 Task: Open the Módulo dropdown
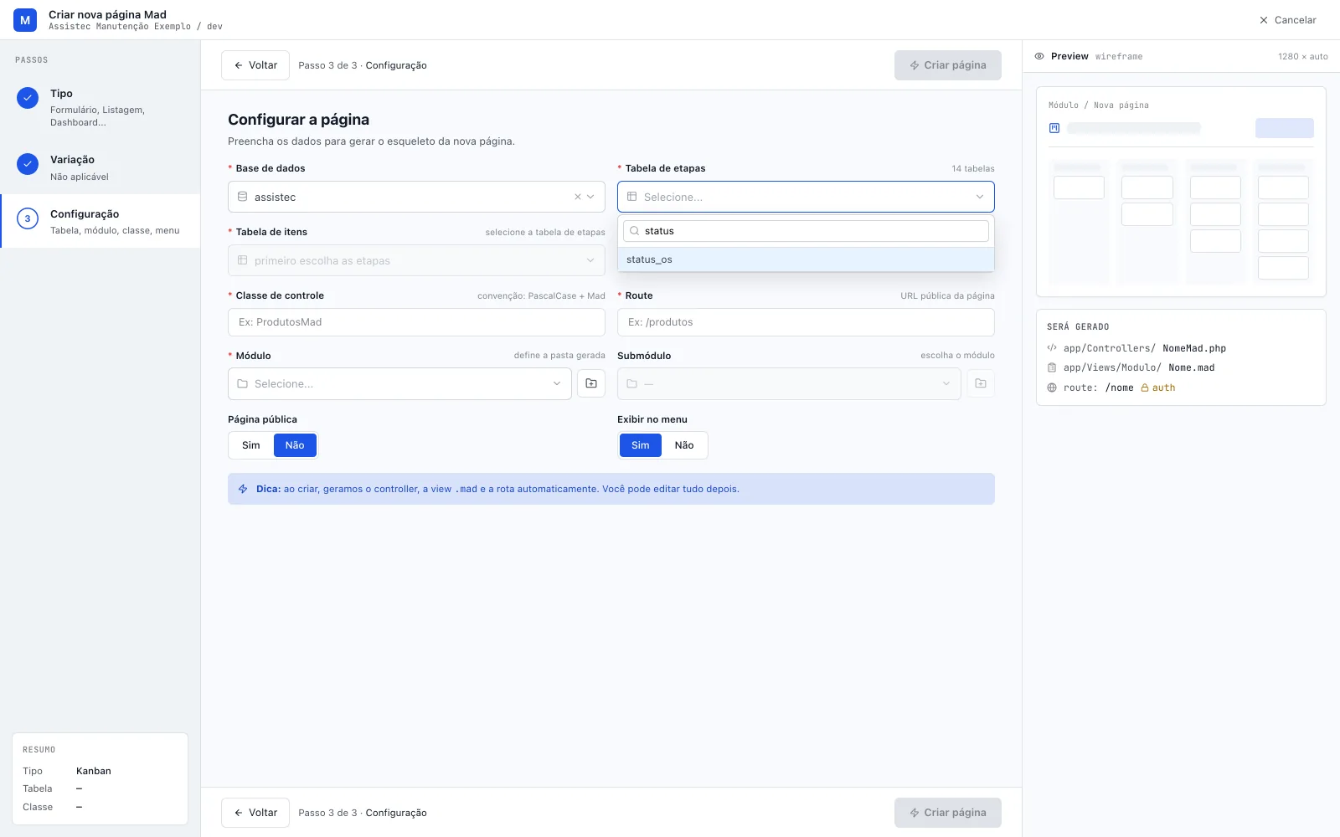click(x=399, y=383)
